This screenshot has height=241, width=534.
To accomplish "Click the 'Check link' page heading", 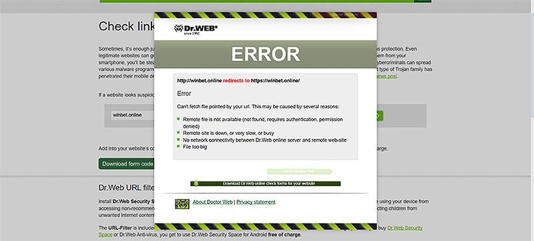I will click(x=127, y=26).
